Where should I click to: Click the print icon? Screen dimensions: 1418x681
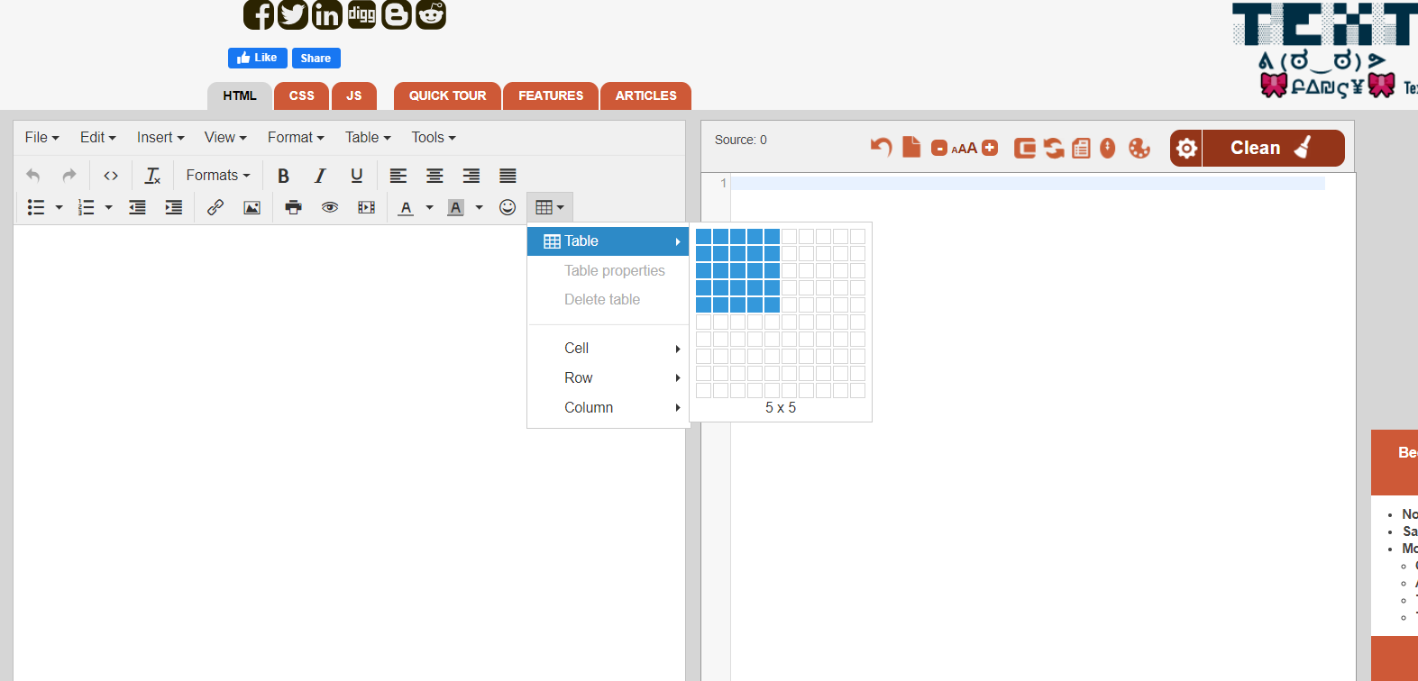tap(293, 208)
